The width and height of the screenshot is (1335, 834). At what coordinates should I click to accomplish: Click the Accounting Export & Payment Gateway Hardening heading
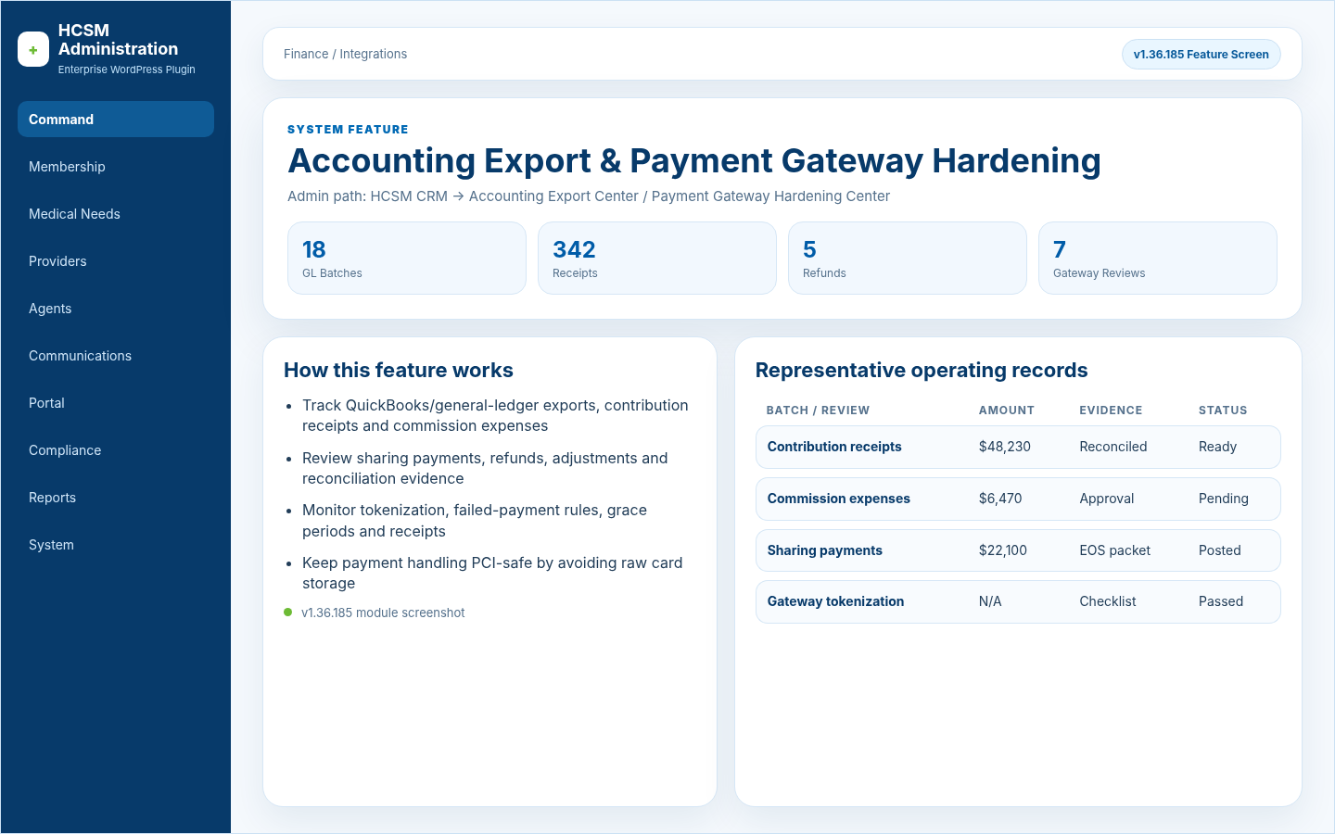click(x=694, y=160)
